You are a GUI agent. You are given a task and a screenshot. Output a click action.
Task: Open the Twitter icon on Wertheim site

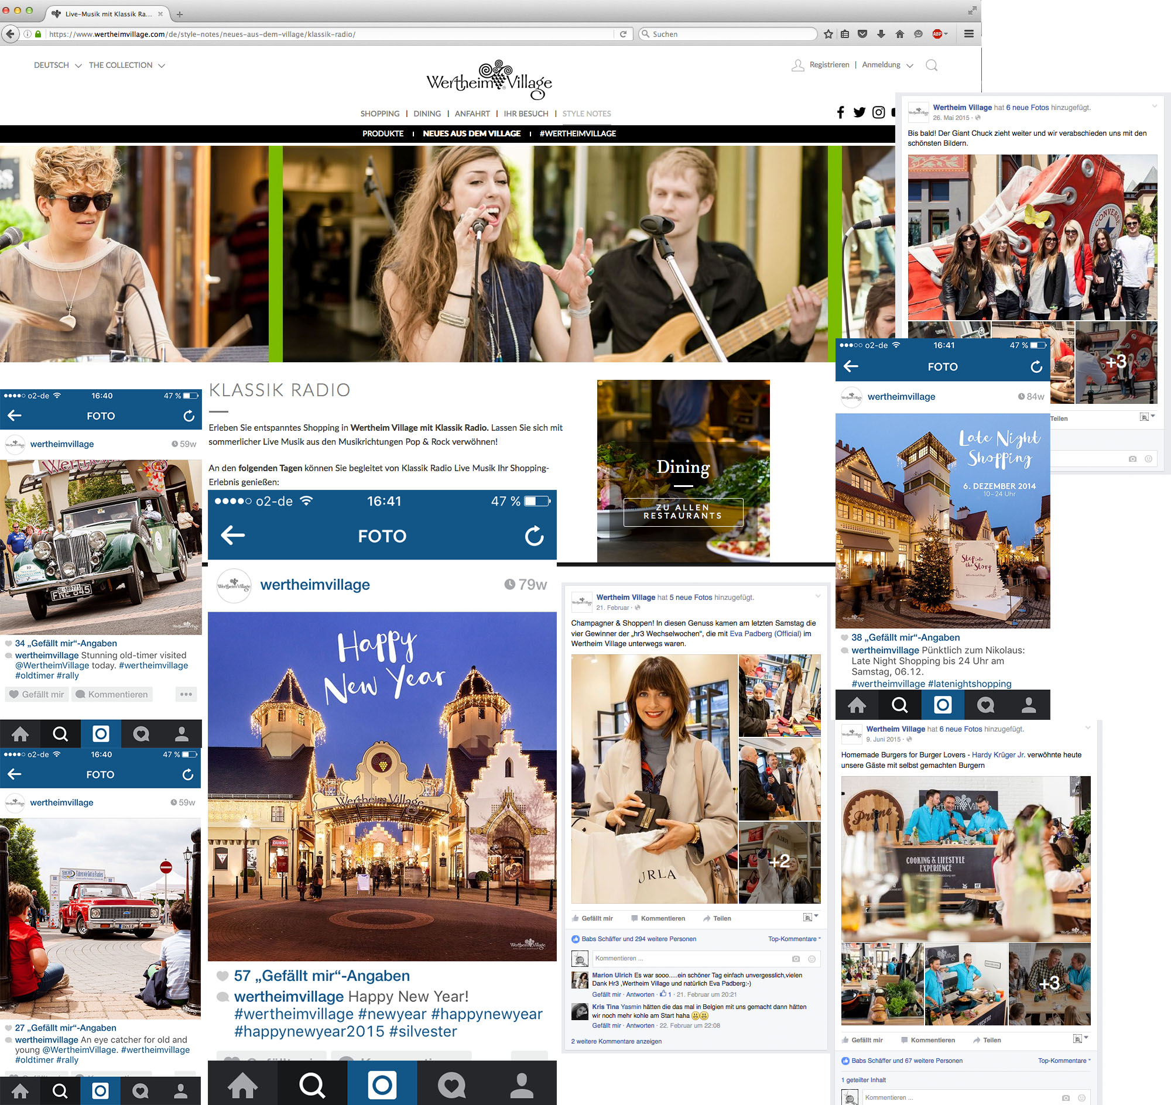pos(860,112)
